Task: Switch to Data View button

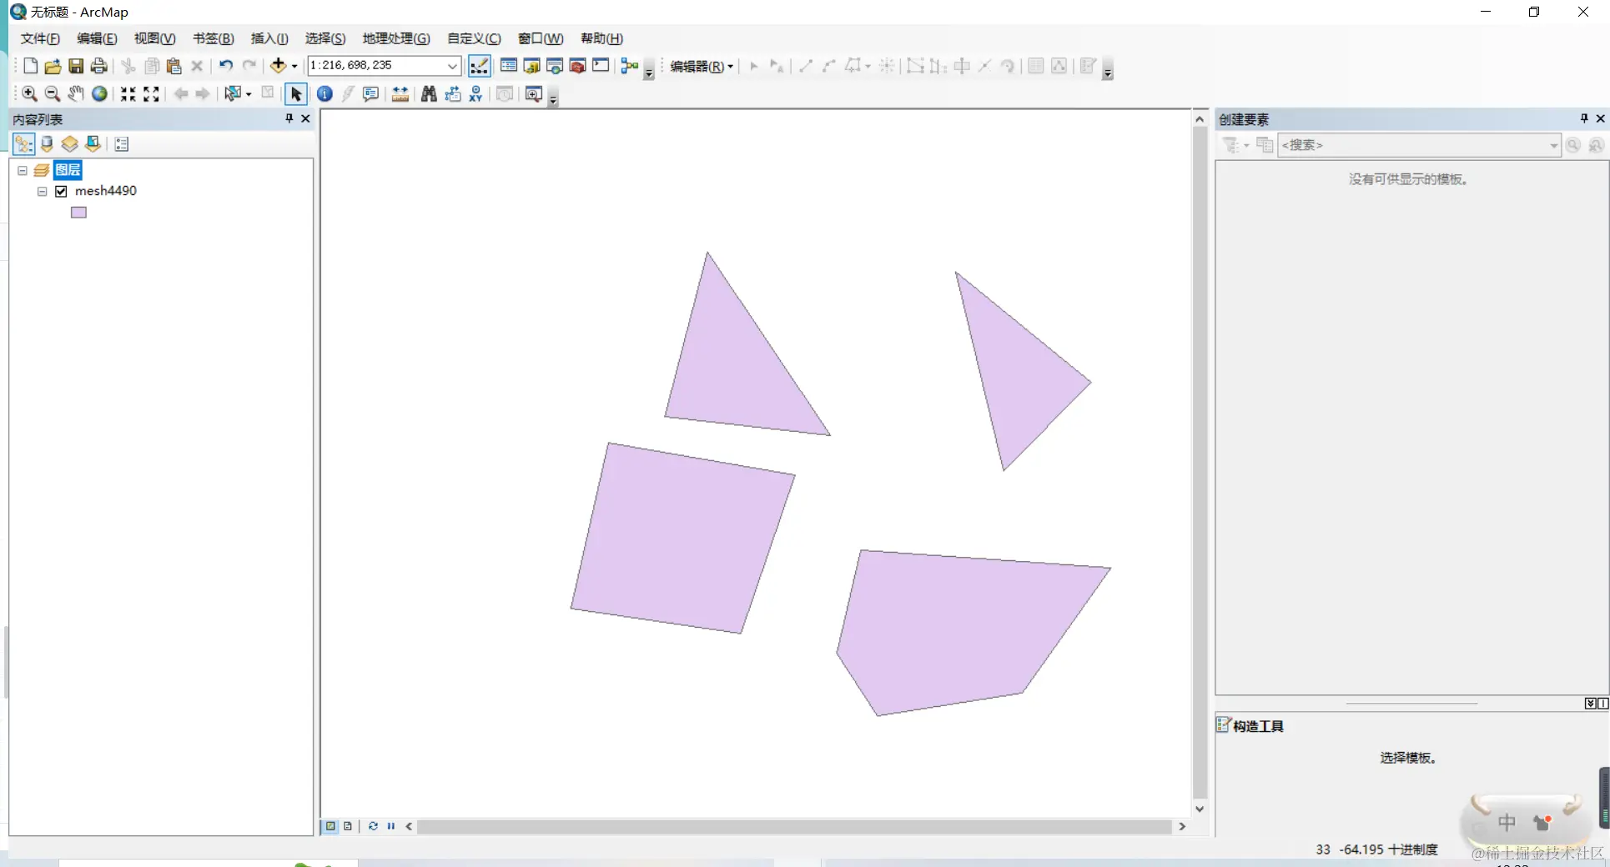Action: 330,826
